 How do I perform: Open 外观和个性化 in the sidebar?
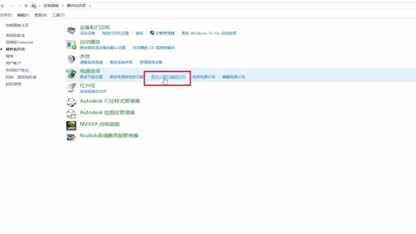18,70
